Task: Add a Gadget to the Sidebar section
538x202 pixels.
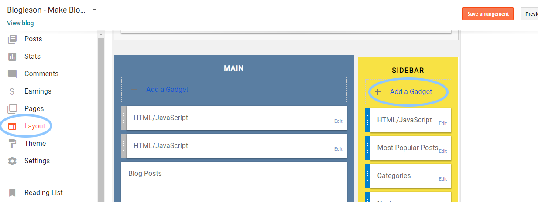Action: point(411,92)
